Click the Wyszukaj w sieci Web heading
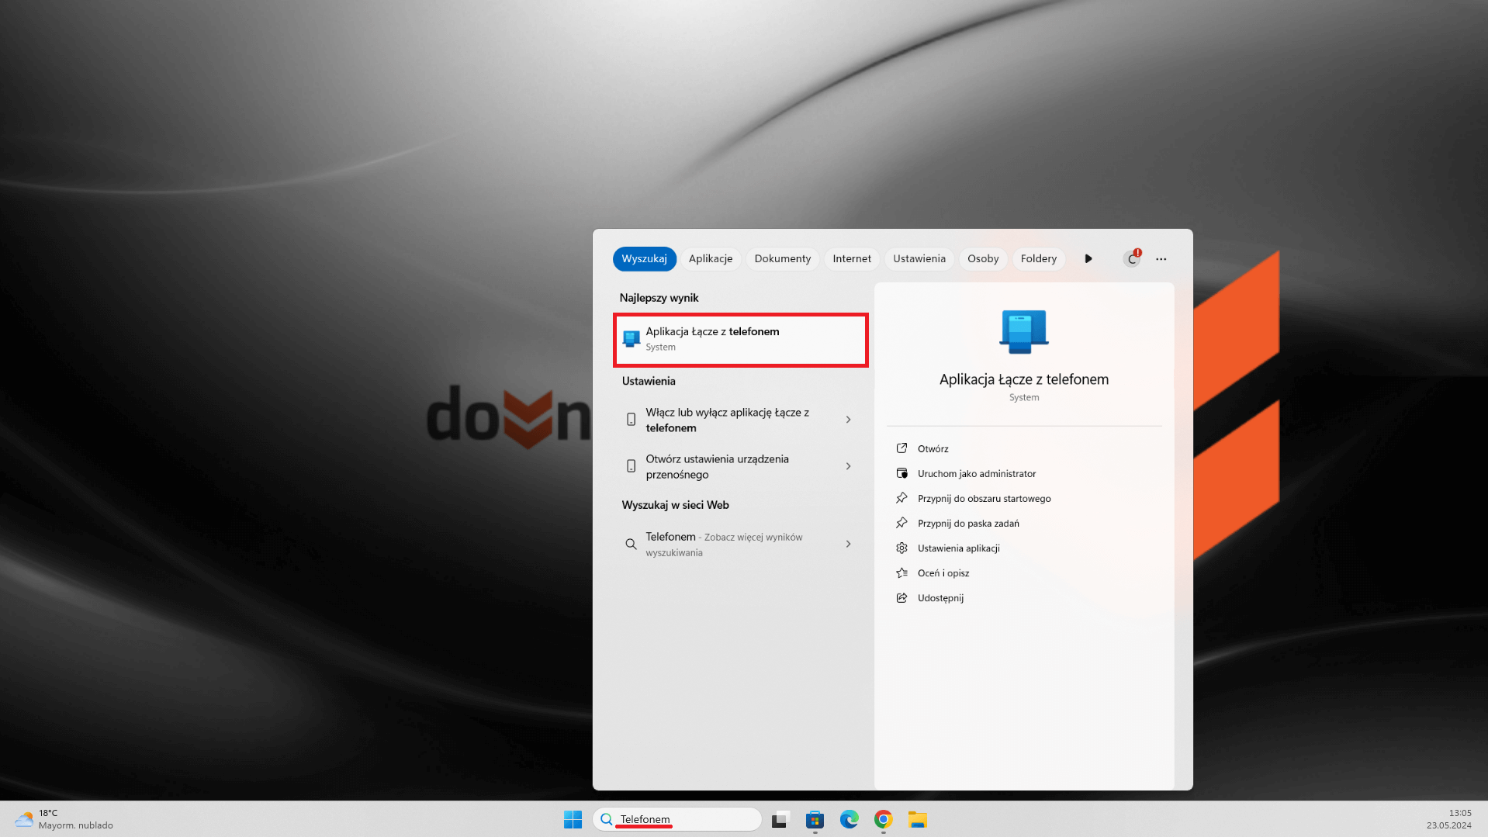Image resolution: width=1488 pixels, height=837 pixels. [x=675, y=505]
